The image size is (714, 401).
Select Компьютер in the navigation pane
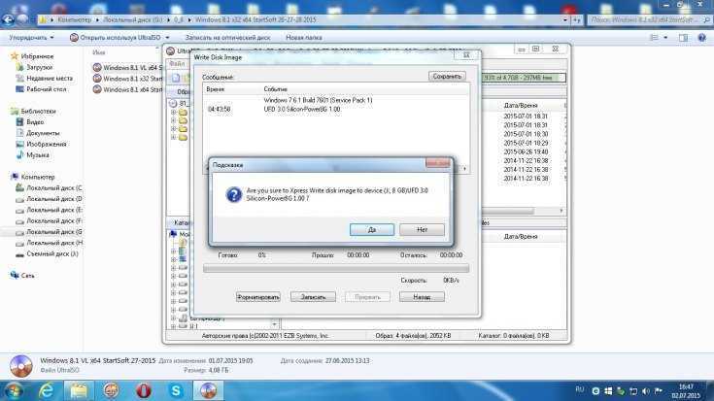(x=33, y=177)
